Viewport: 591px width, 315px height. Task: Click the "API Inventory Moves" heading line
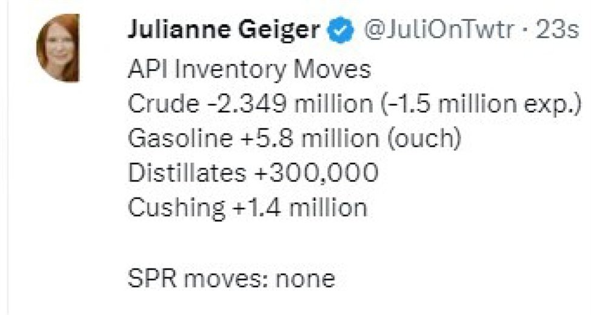pos(249,70)
